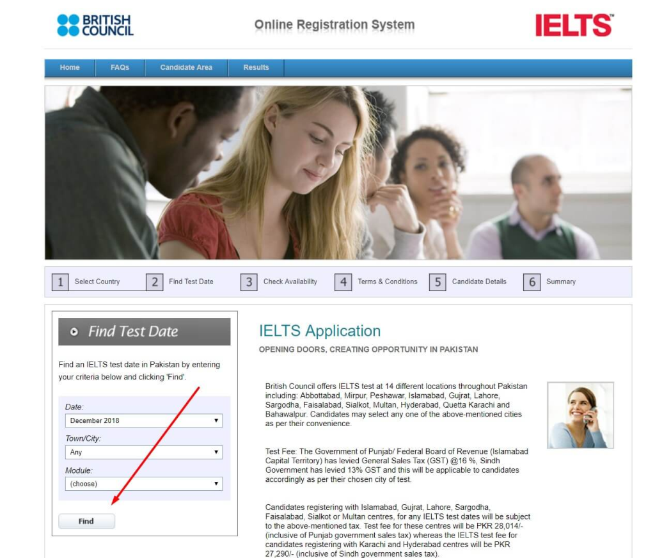Click step 6 Summary number box
Screen dimensions: 655x558
point(532,282)
